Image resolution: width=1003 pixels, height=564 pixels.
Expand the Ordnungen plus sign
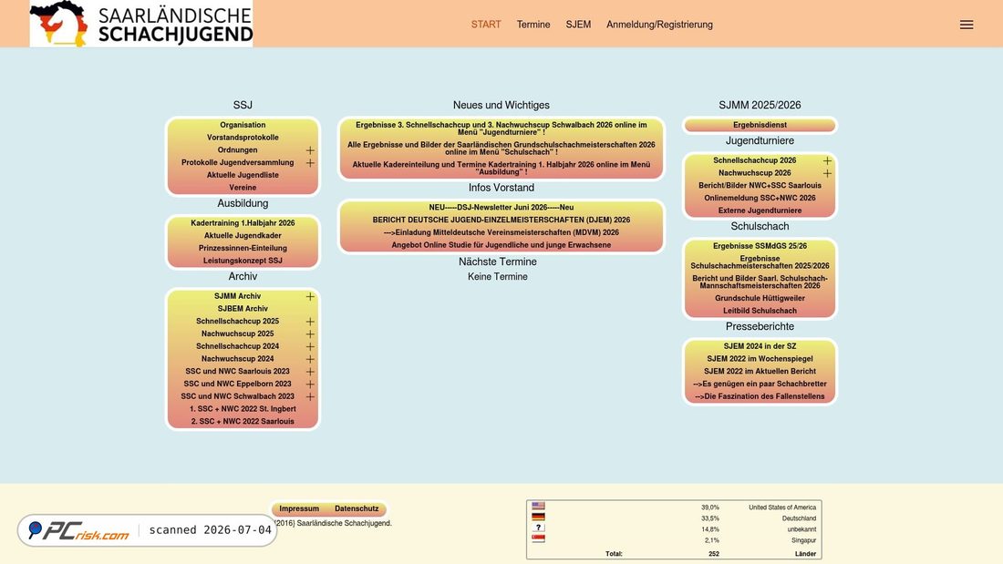(x=310, y=150)
